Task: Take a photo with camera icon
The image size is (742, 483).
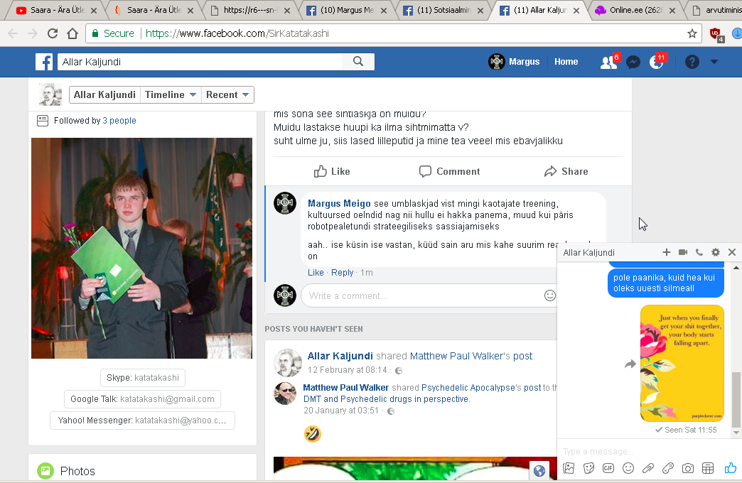Action: coord(687,468)
